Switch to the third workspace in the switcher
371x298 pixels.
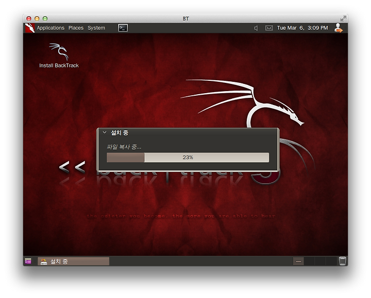click(320, 261)
